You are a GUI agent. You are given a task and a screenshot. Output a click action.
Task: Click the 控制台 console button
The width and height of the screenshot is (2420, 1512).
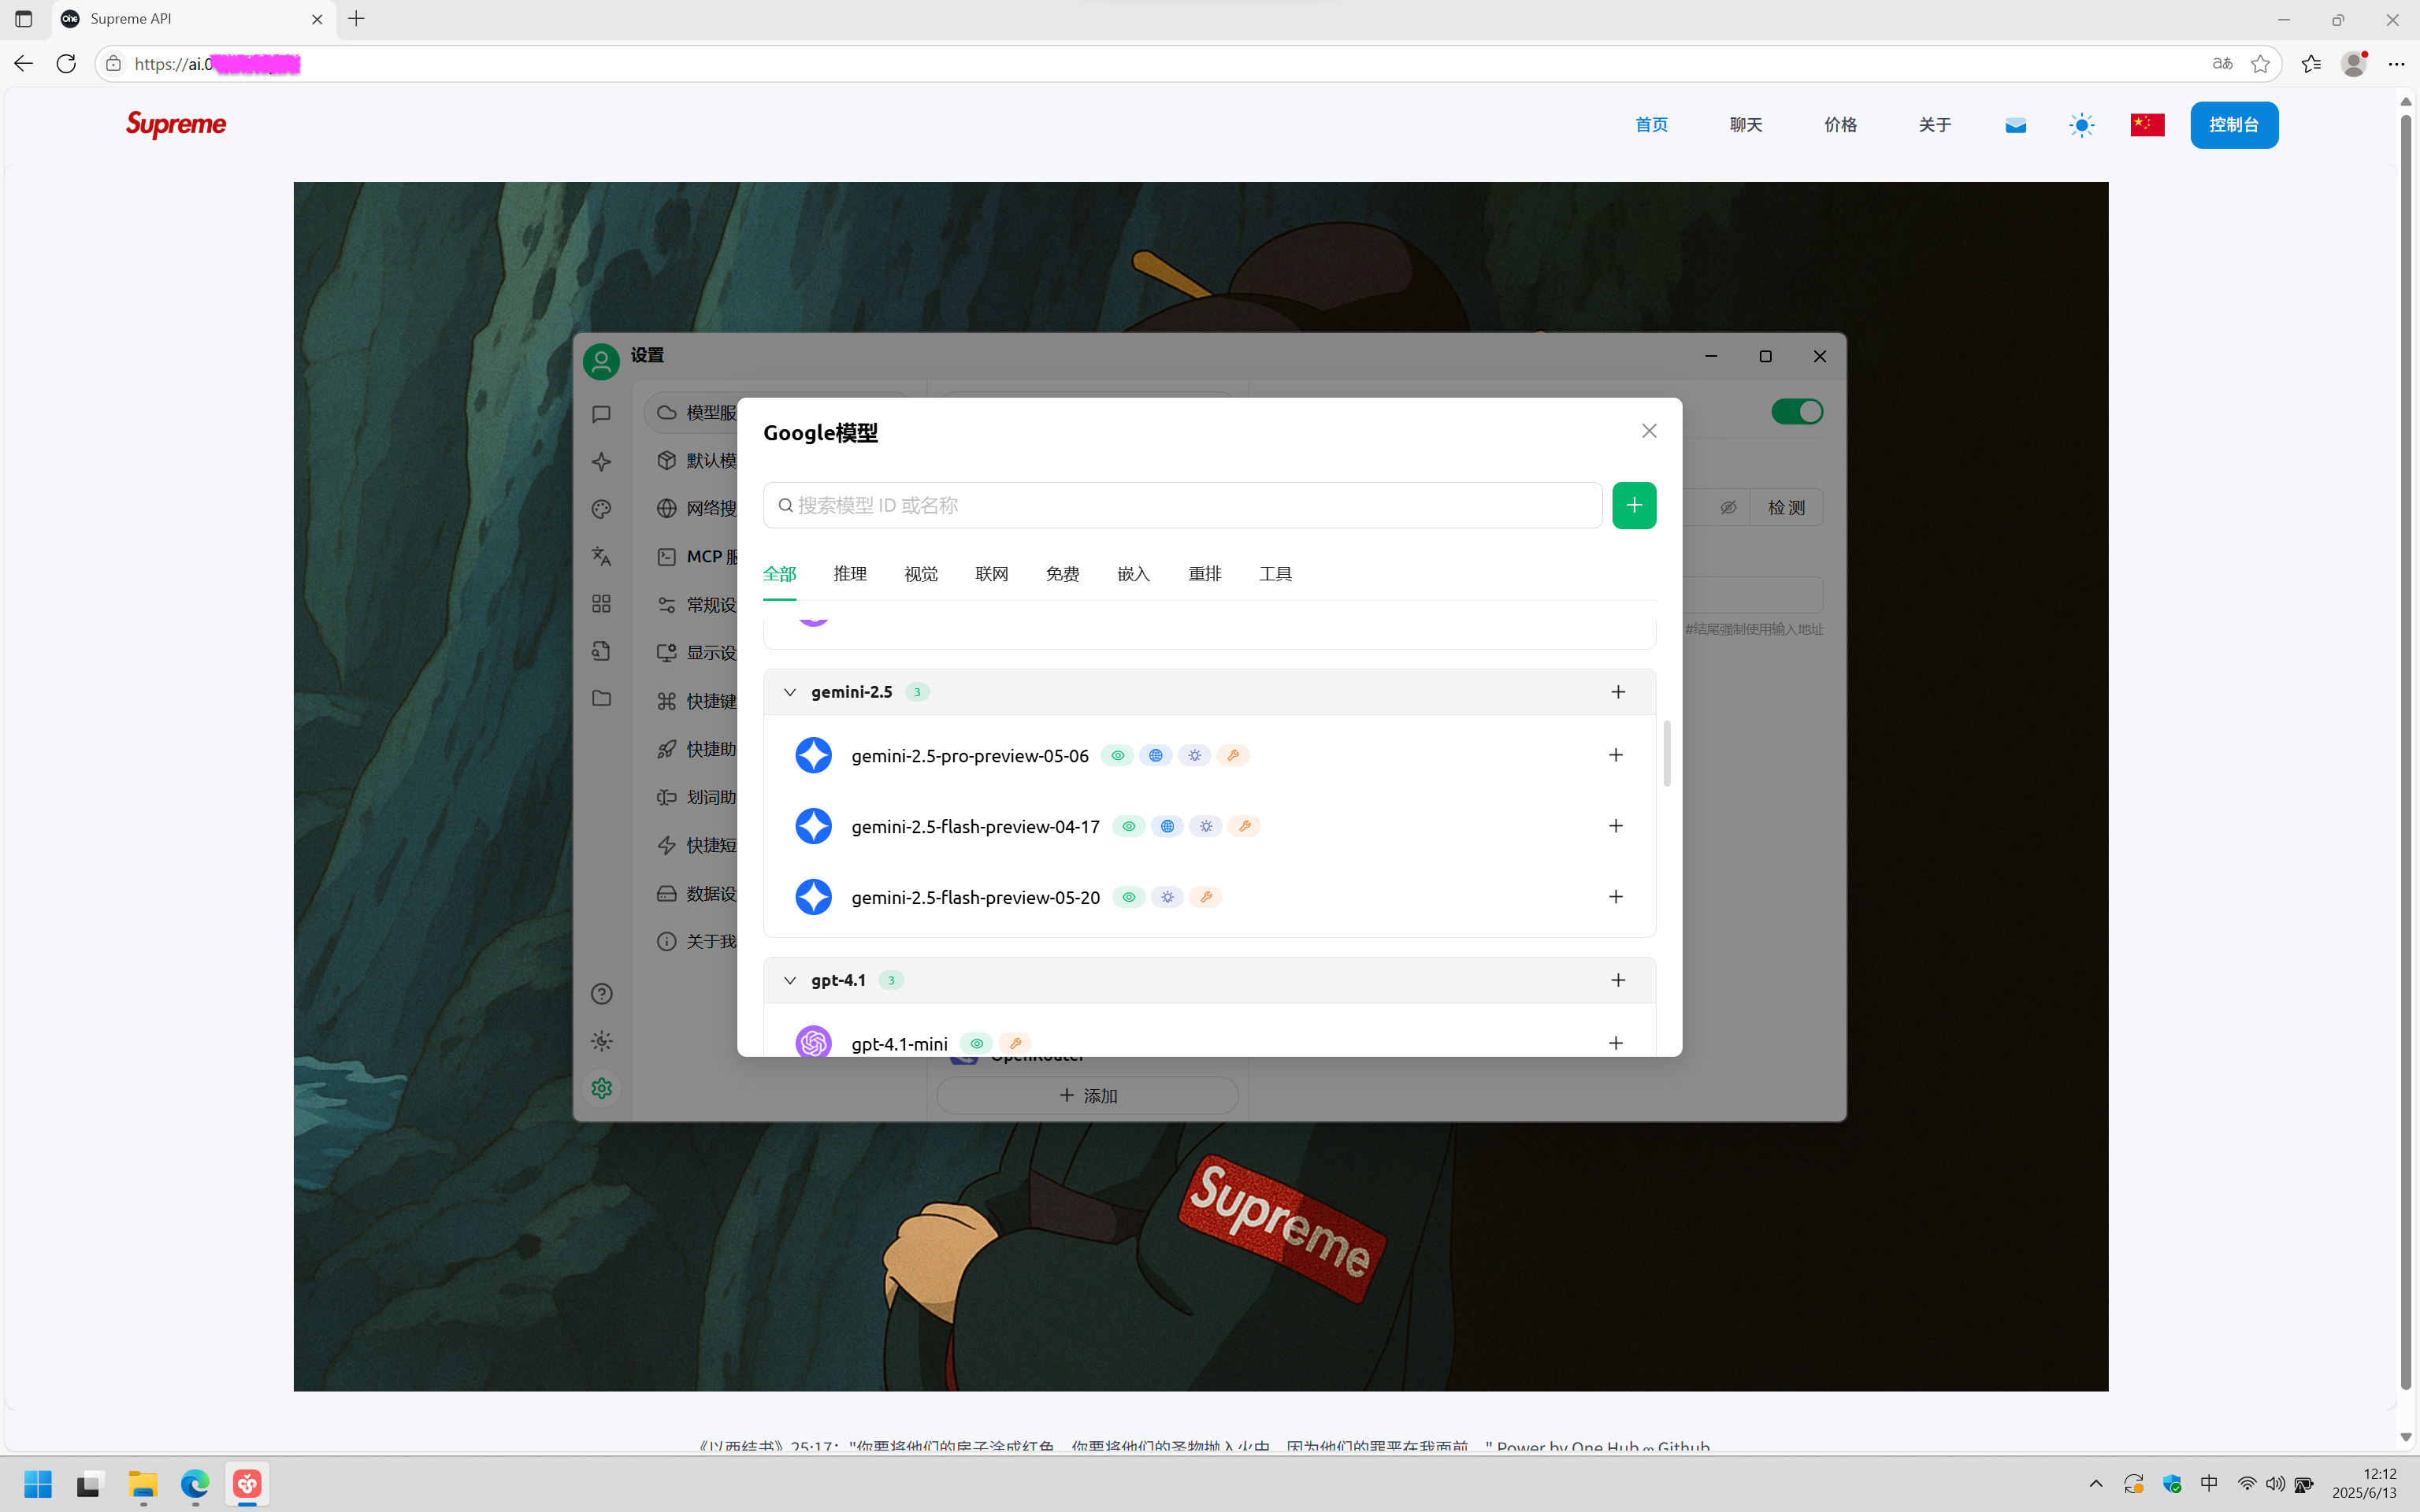coord(2234,125)
